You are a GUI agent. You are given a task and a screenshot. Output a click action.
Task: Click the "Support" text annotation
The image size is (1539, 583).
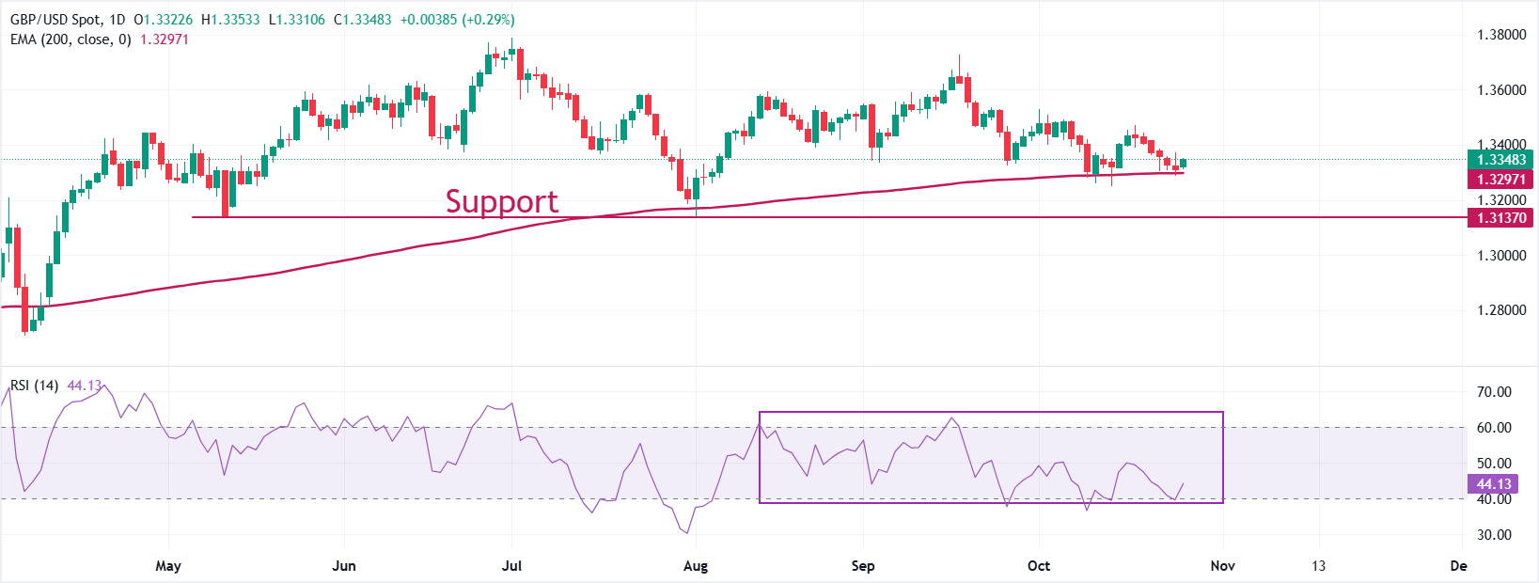pyautogui.click(x=501, y=201)
